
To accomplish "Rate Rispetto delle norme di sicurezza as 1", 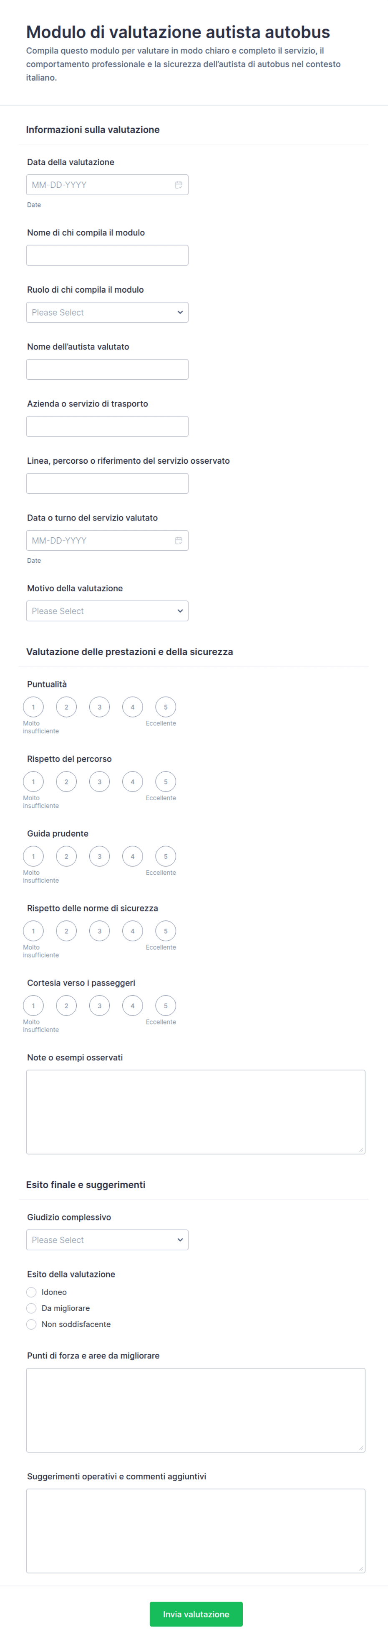I will (x=33, y=931).
